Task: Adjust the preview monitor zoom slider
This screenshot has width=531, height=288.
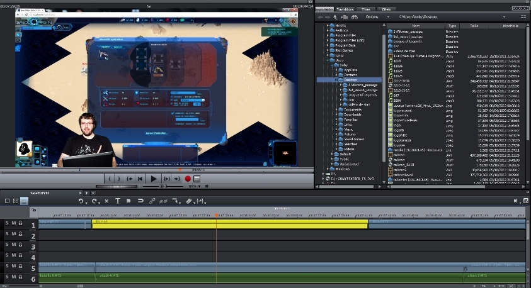Action: 163,186
